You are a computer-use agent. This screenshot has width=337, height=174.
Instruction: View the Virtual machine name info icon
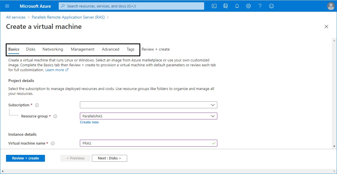53,143
